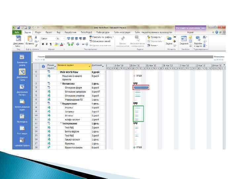Click the Вставить paste button

pos(30,40)
